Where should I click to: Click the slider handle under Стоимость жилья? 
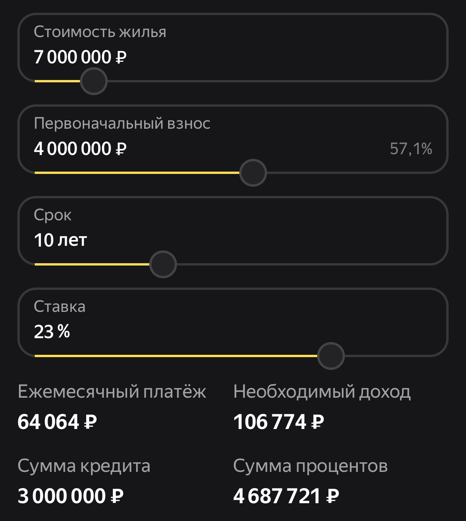tap(94, 81)
